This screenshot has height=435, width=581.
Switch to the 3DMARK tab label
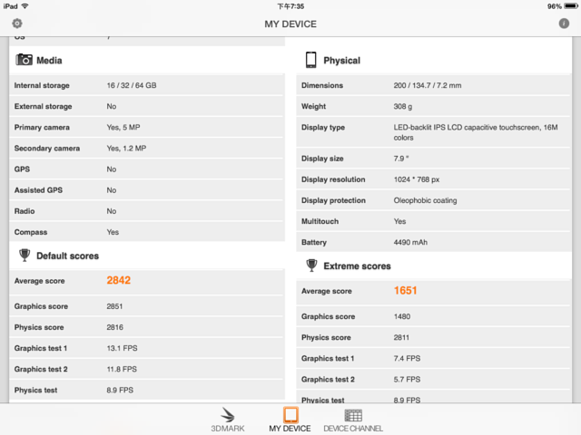click(228, 429)
